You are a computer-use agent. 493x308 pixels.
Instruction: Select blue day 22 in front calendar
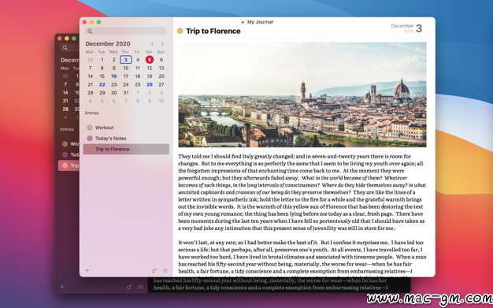pyautogui.click(x=102, y=84)
